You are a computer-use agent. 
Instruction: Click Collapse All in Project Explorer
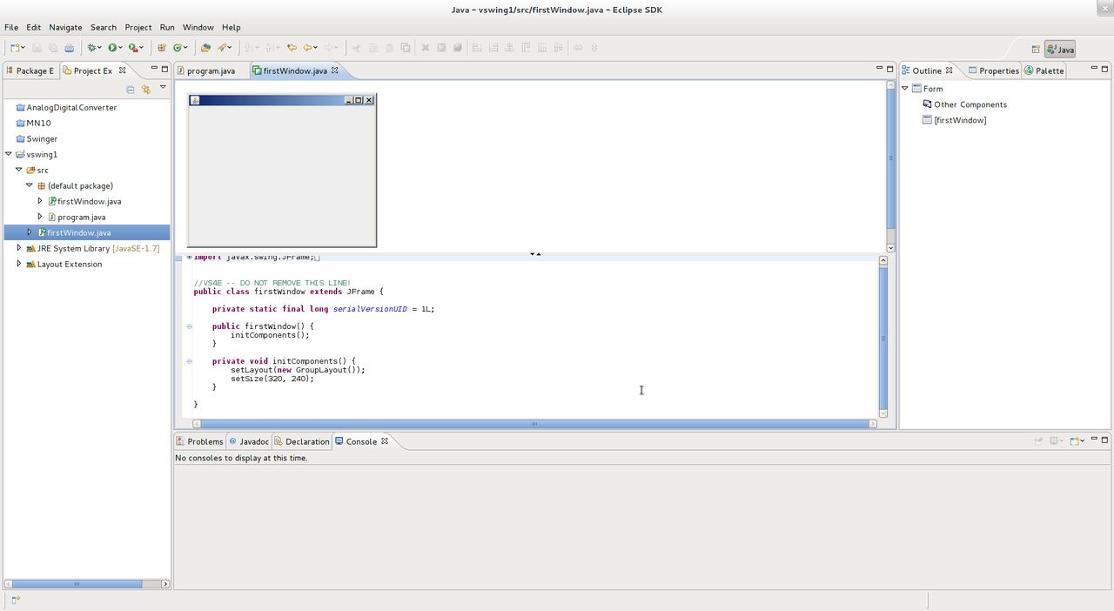pos(131,89)
